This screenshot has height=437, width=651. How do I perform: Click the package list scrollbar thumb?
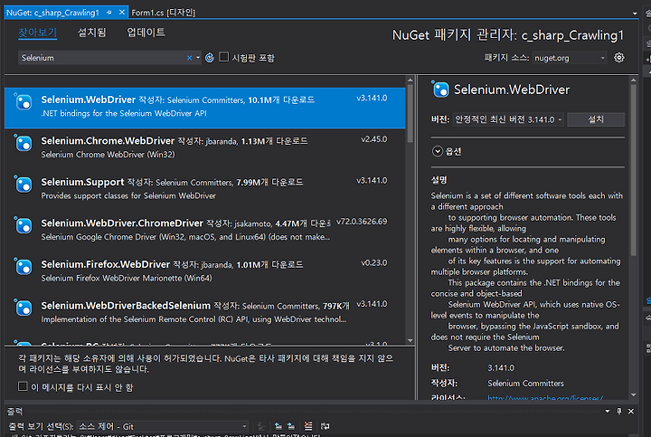(410, 113)
